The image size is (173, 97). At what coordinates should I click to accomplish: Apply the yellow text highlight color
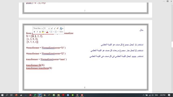[x=43, y=32]
